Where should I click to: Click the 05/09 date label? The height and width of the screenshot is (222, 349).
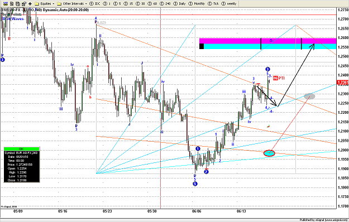pos(18,211)
